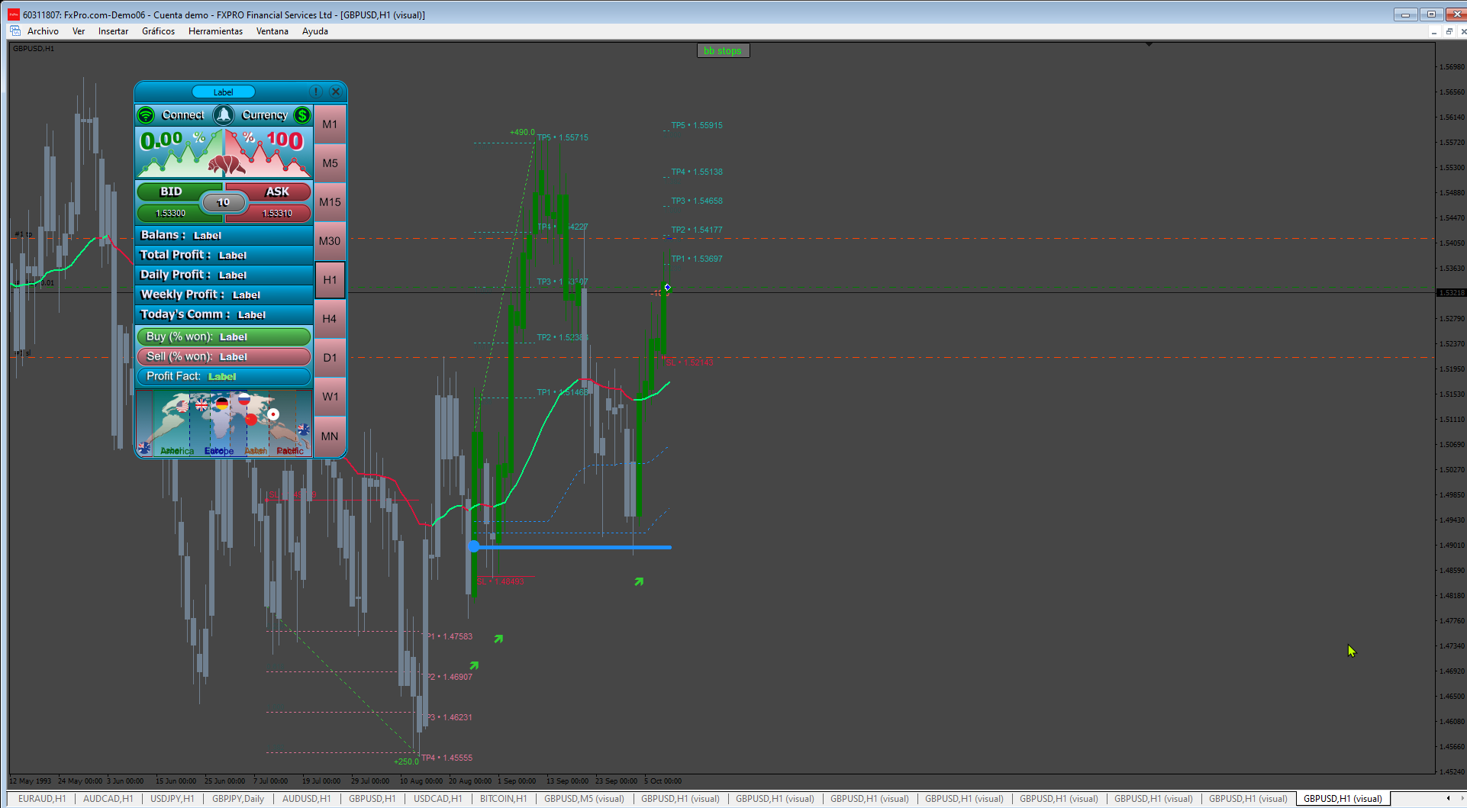Select the H1 timeframe

pos(330,279)
